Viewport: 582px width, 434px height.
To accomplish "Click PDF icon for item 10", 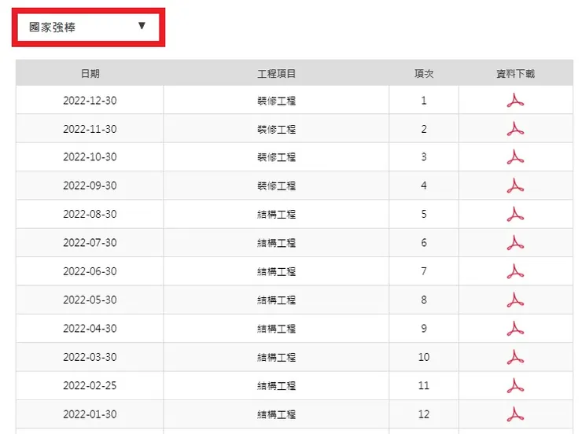I will coord(515,357).
